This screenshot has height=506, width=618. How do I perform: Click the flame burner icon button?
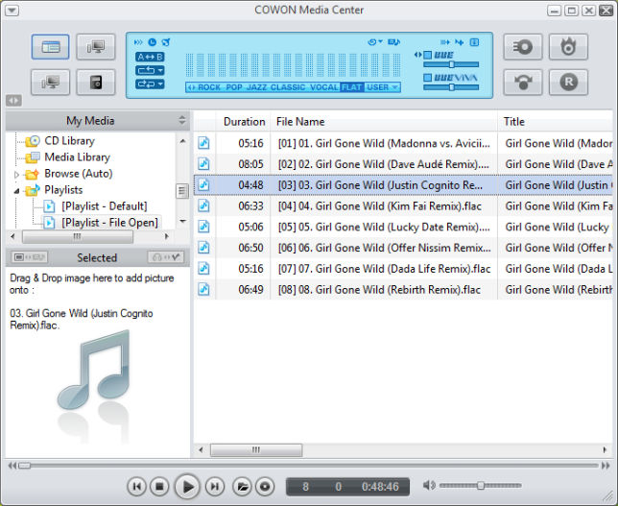[568, 47]
